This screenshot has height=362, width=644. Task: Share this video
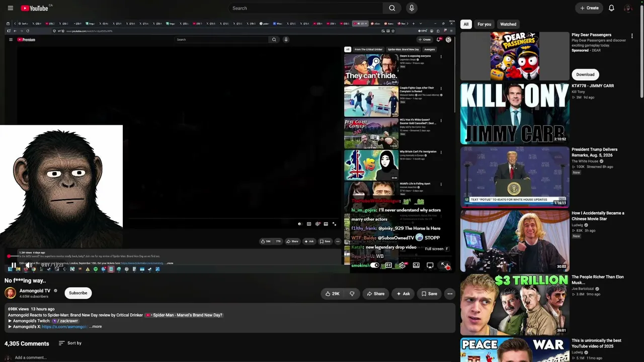[375, 294]
